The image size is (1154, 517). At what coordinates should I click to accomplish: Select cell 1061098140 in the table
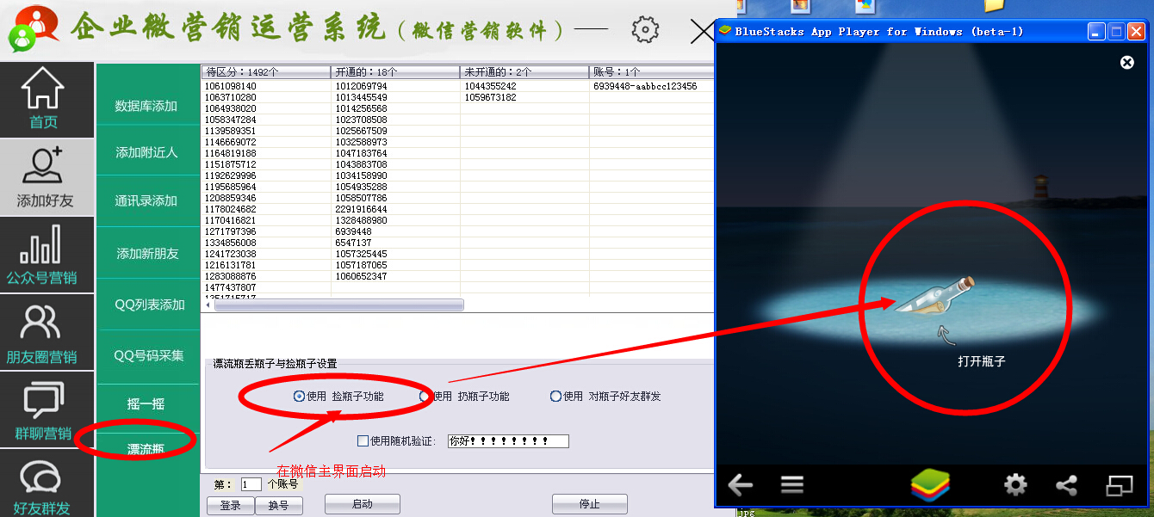[x=230, y=87]
